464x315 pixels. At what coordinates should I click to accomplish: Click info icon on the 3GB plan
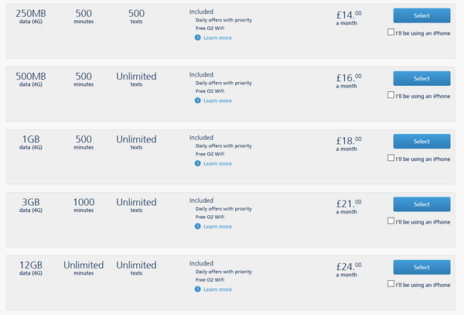tap(198, 227)
